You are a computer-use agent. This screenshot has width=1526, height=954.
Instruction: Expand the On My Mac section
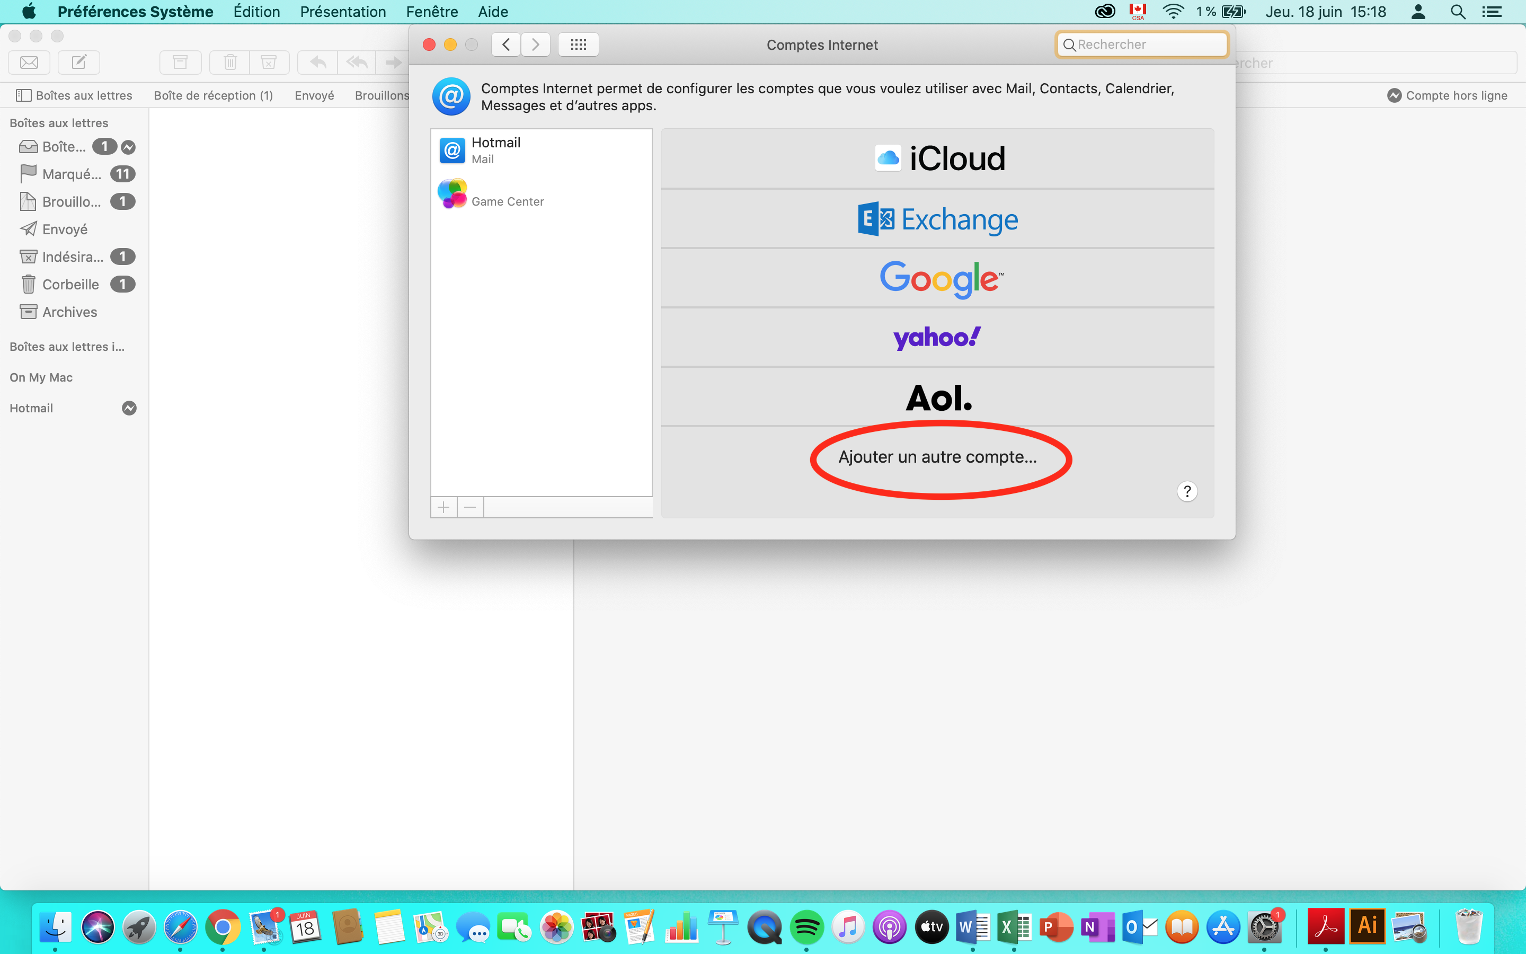(41, 377)
